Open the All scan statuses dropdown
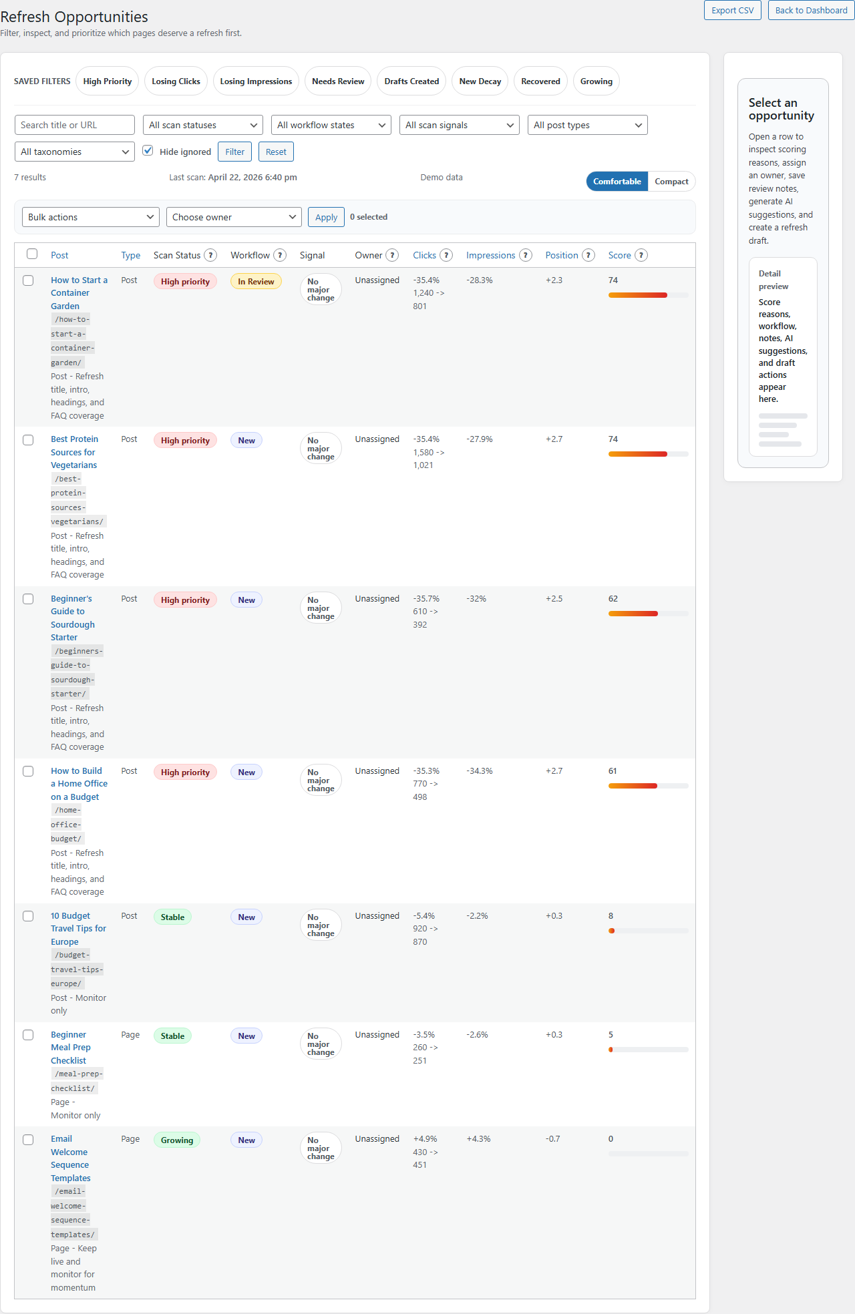Image resolution: width=855 pixels, height=1314 pixels. [204, 125]
